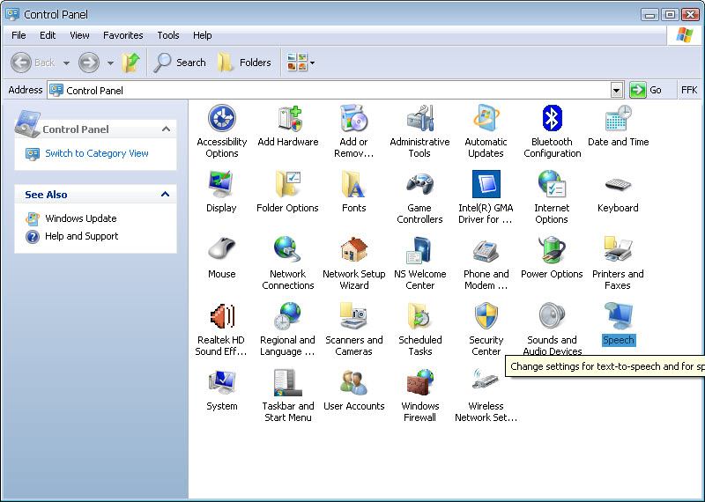
Task: Open Sounds and Audio Devices icon
Action: (x=553, y=316)
